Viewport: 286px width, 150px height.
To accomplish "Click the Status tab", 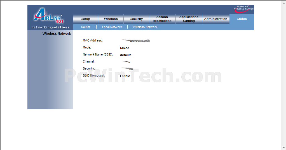I will pos(242,19).
